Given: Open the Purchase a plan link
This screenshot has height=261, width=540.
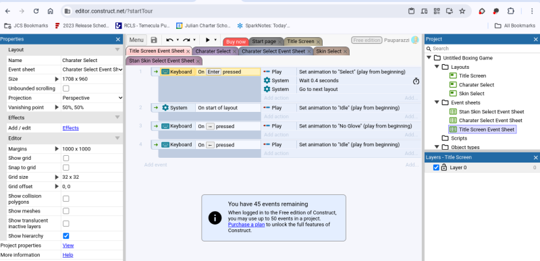Looking at the screenshot, I should pos(246,225).
